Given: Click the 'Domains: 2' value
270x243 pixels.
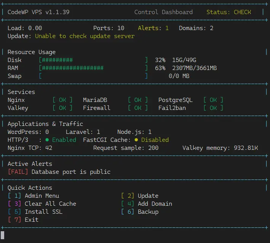Looking at the screenshot, I should point(196,28).
